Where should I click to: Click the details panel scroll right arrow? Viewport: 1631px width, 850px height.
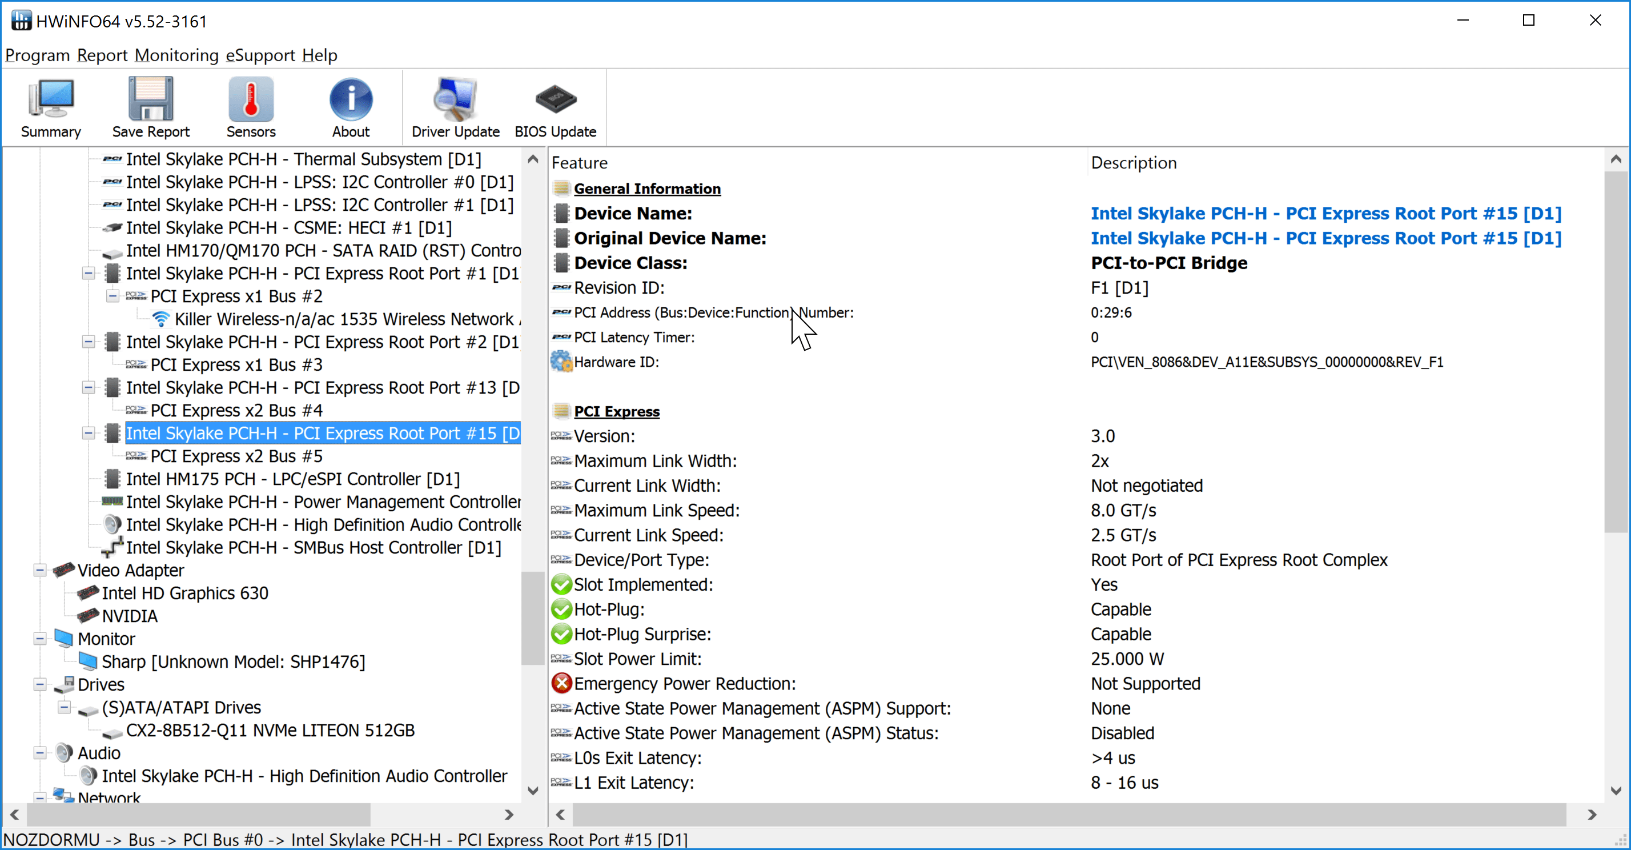coord(1592,815)
